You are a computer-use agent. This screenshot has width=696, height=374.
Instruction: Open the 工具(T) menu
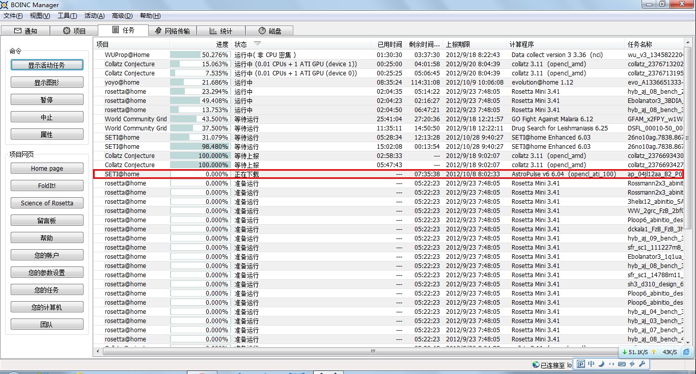coord(67,16)
